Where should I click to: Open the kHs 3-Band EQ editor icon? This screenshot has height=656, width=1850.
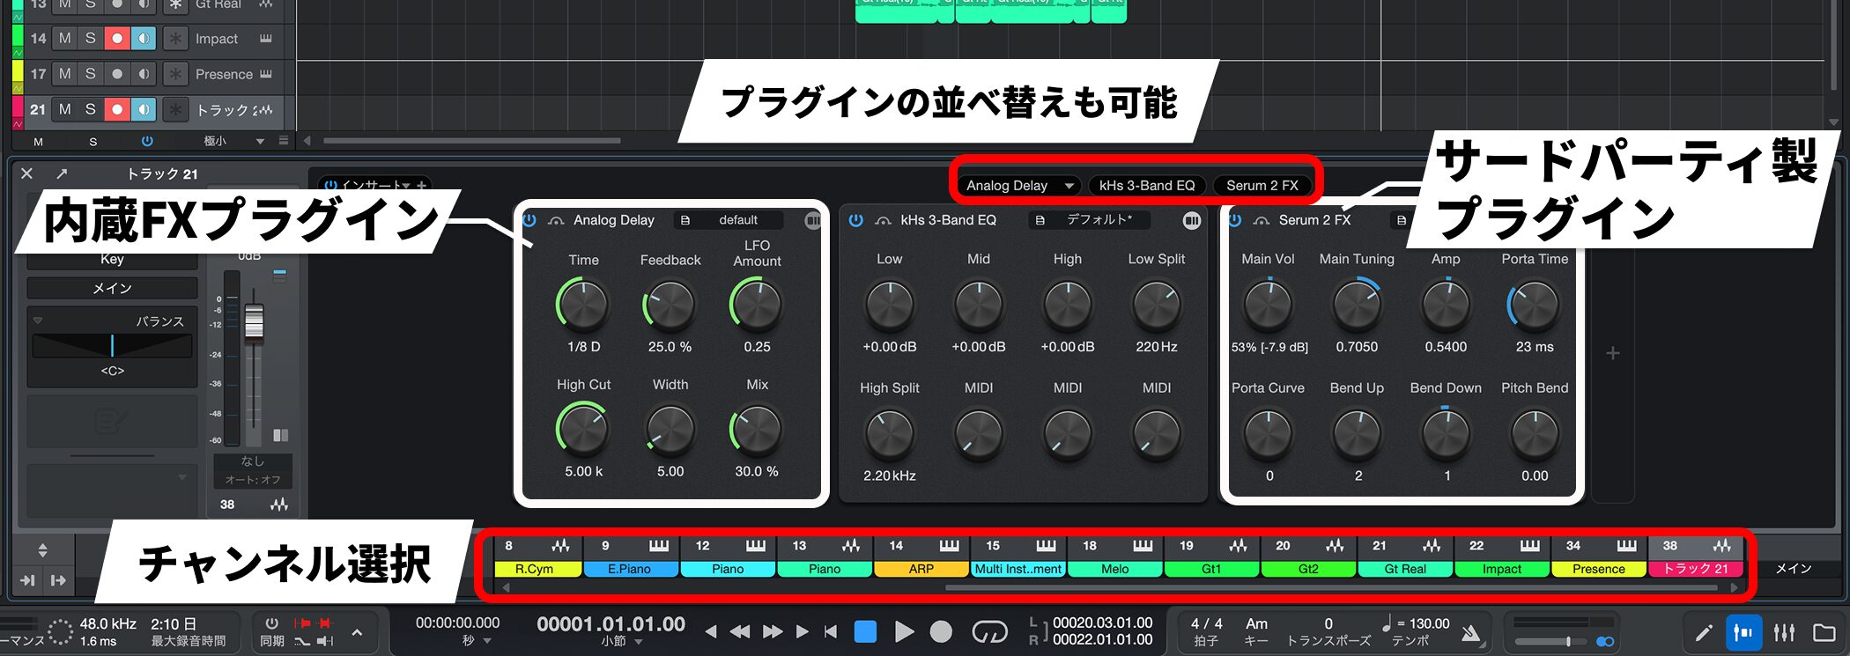click(x=1191, y=220)
